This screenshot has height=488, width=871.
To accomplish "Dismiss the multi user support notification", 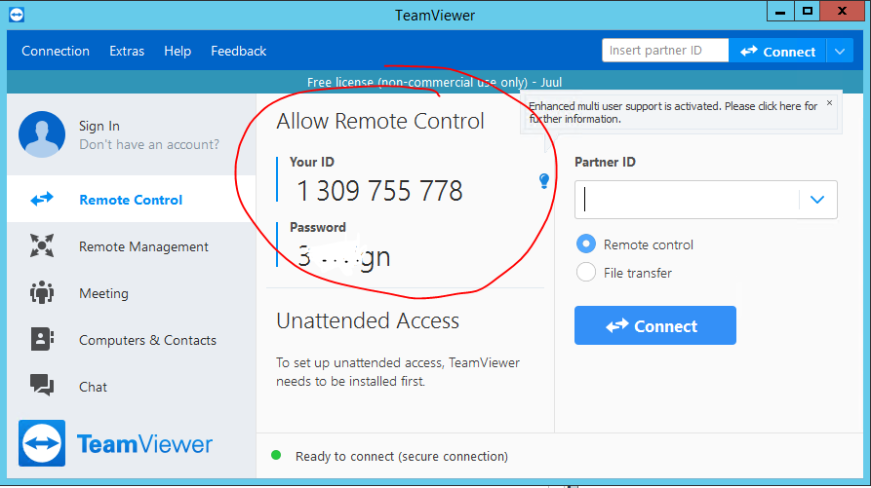I will pos(829,103).
